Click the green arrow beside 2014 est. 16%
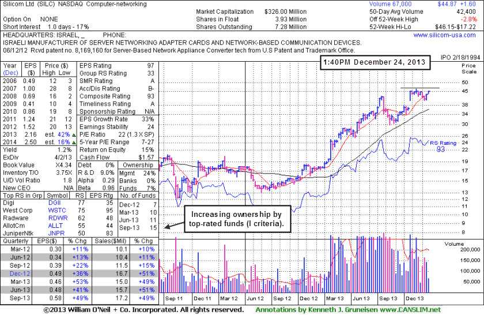Image resolution: width=484 pixels, height=315 pixels. pyautogui.click(x=74, y=142)
